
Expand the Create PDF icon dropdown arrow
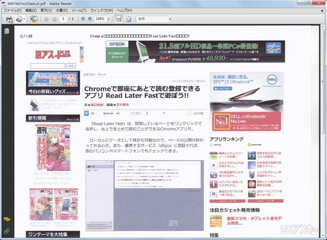click(24, 19)
